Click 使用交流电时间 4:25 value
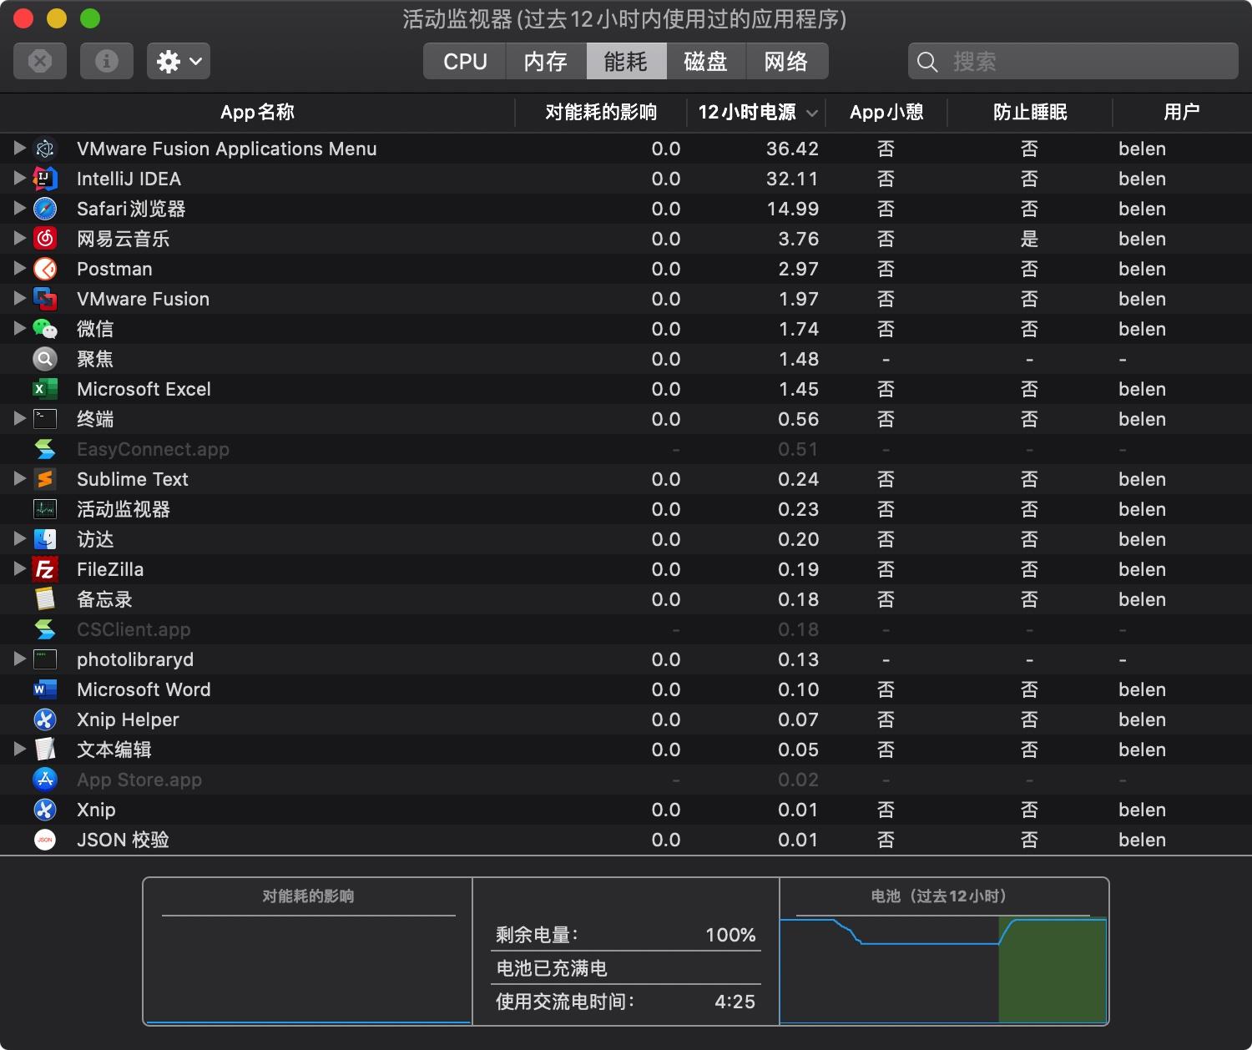Viewport: 1252px width, 1050px height. [x=735, y=1002]
